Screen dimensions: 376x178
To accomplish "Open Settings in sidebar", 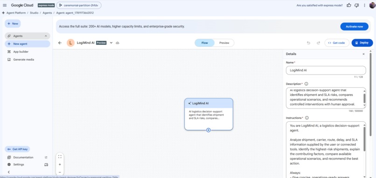I will point(19,164).
